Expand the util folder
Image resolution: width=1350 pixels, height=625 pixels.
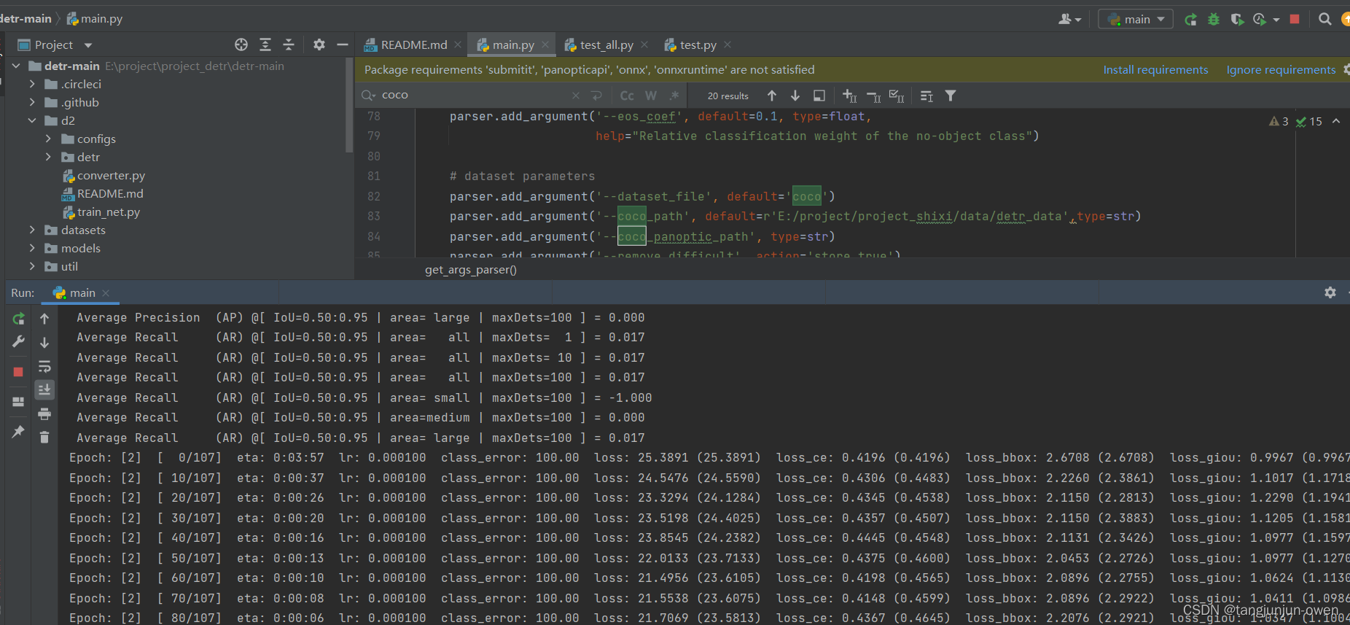click(x=32, y=267)
